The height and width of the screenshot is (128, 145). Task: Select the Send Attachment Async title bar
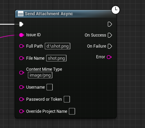click(x=66, y=14)
